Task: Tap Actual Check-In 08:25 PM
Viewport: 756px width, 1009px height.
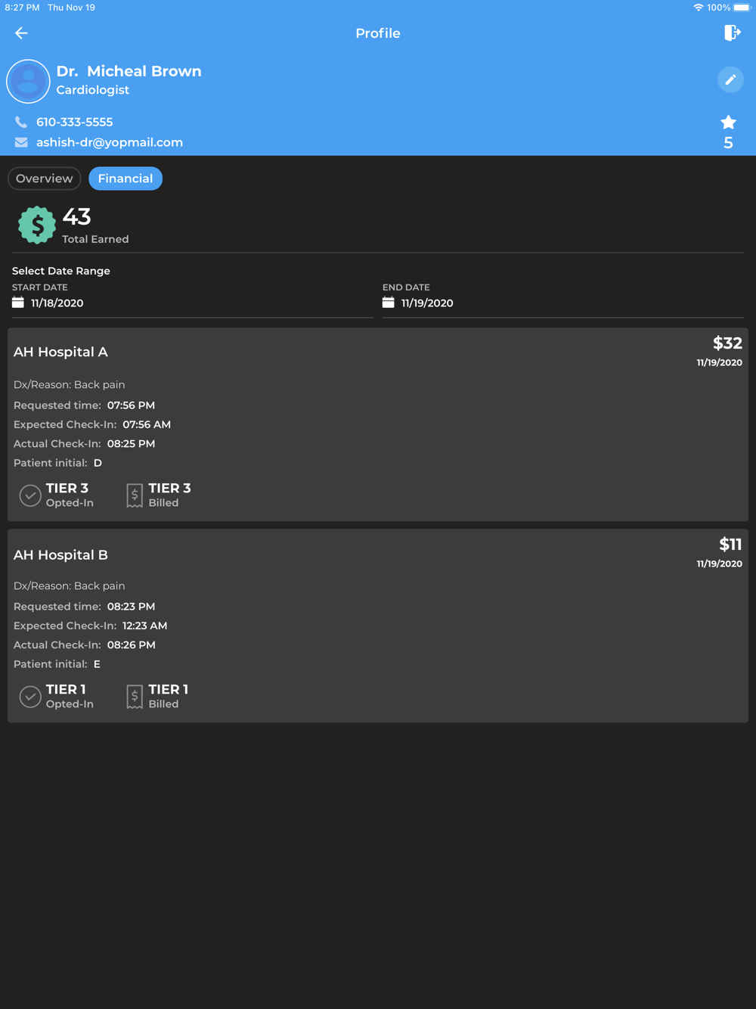Action: [85, 444]
